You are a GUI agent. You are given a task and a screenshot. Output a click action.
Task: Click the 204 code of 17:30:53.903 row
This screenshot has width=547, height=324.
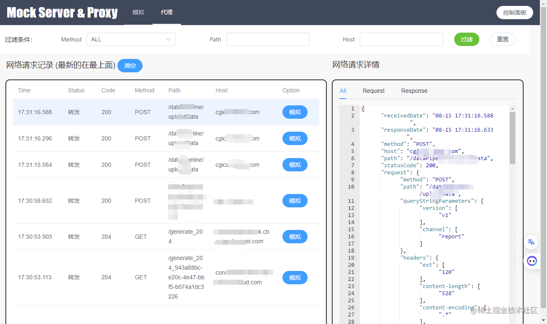[x=106, y=237]
